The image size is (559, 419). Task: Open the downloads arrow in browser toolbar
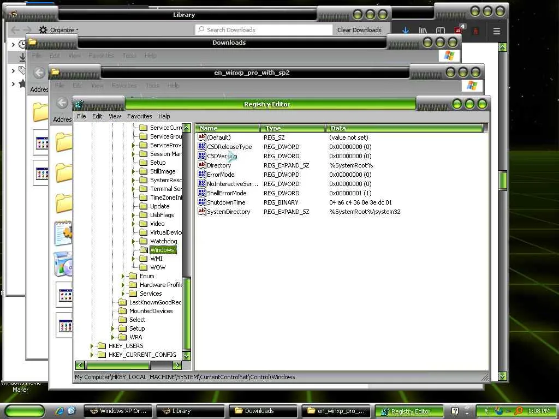(406, 31)
